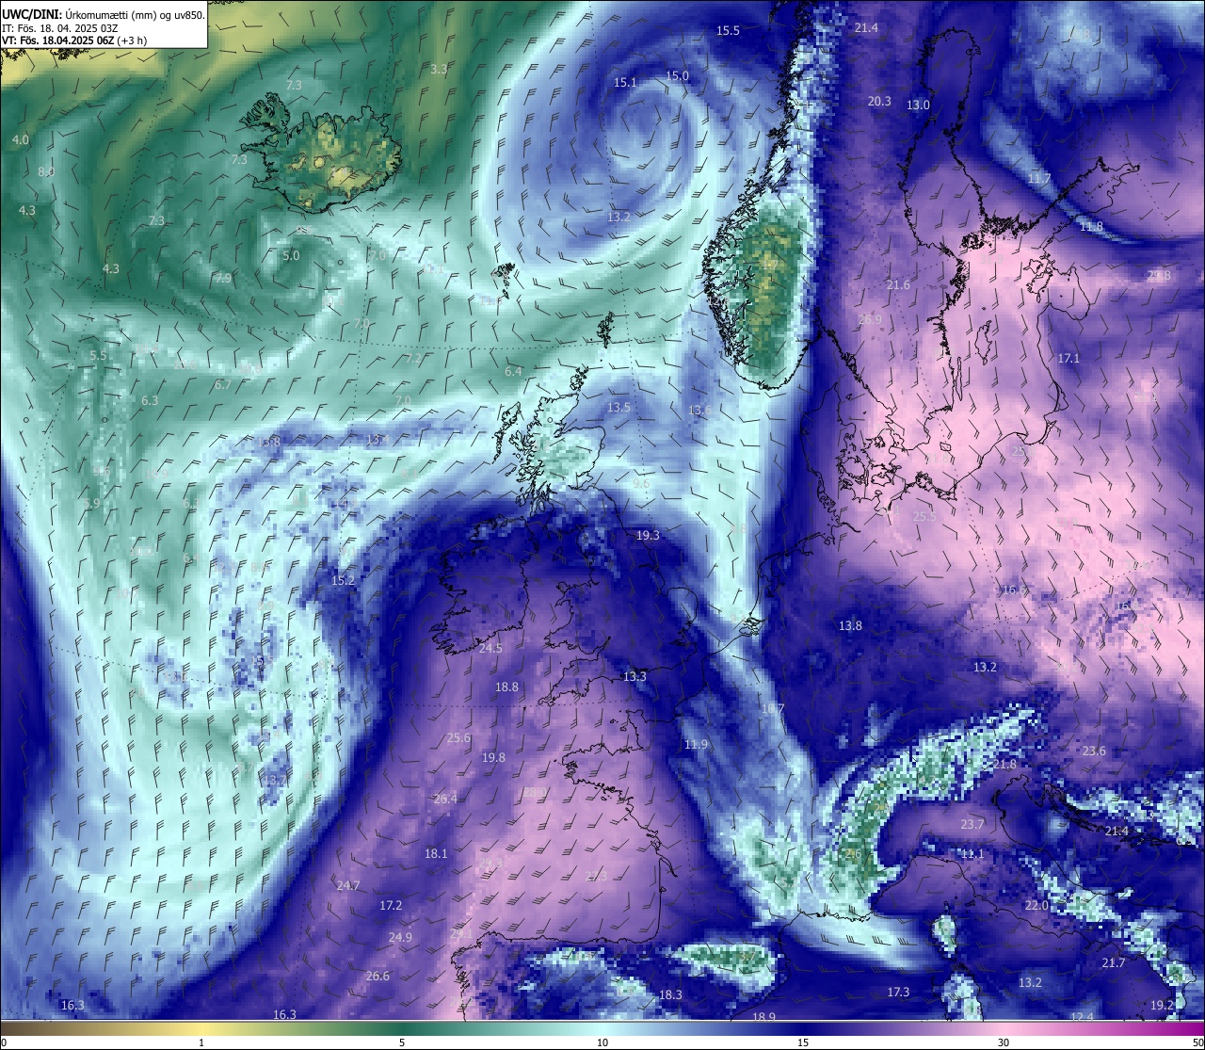Click the value 19.3 on the map

pyautogui.click(x=648, y=535)
